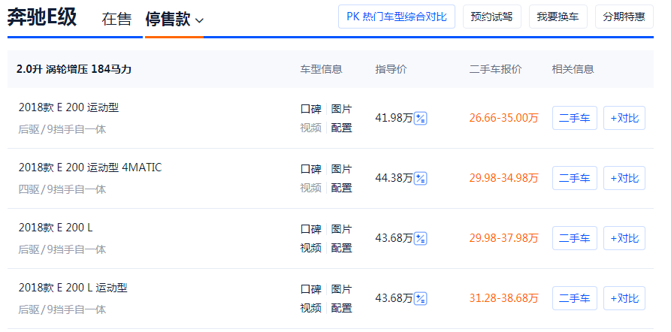The width and height of the screenshot is (671, 332).
Task: Open 配置 link for 2018款 E 200 L
Action: coord(341,248)
